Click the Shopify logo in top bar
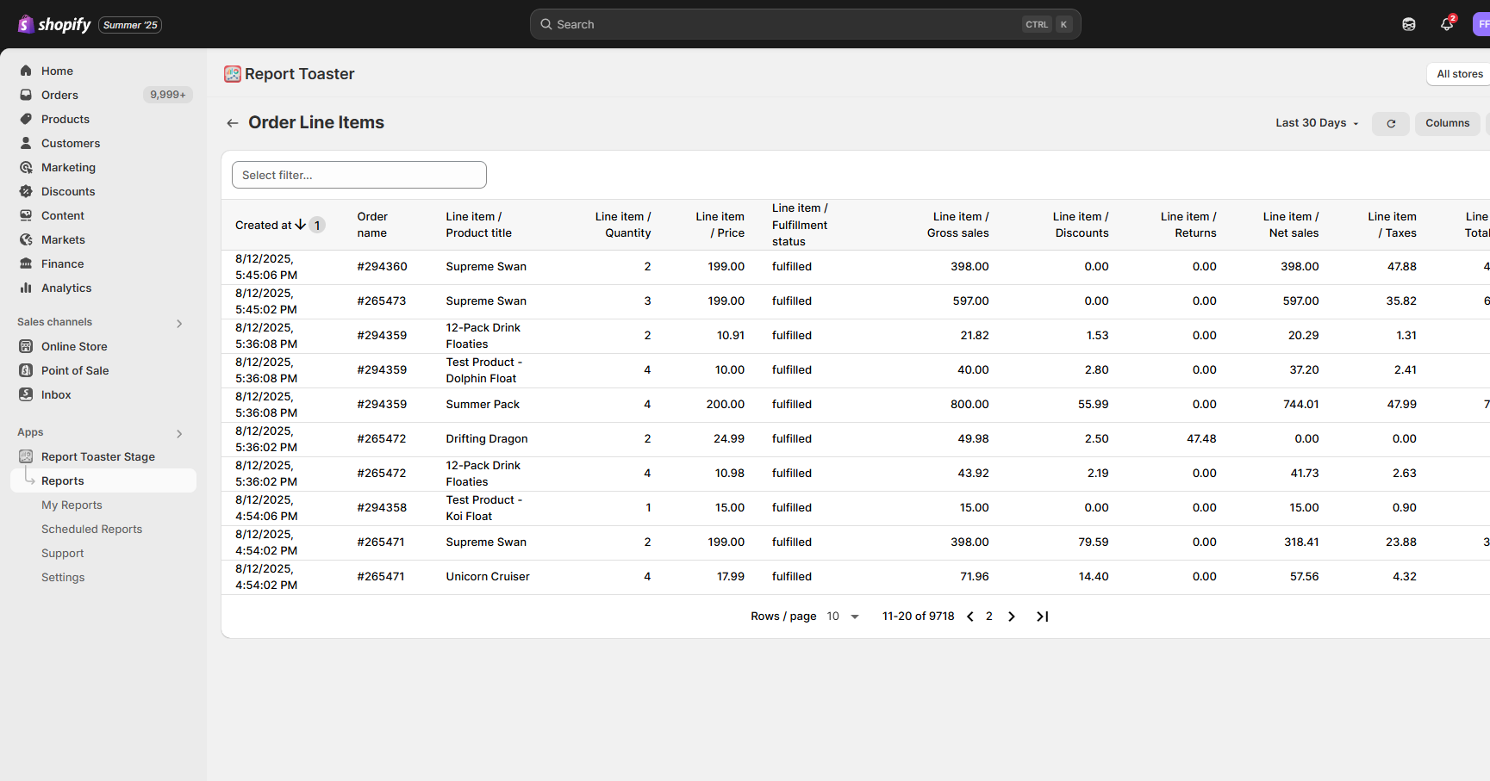Viewport: 1490px width, 781px height. (54, 24)
